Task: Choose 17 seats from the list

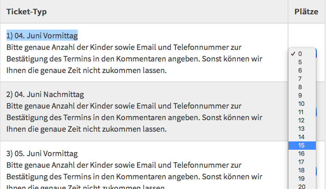Action: click(302, 162)
